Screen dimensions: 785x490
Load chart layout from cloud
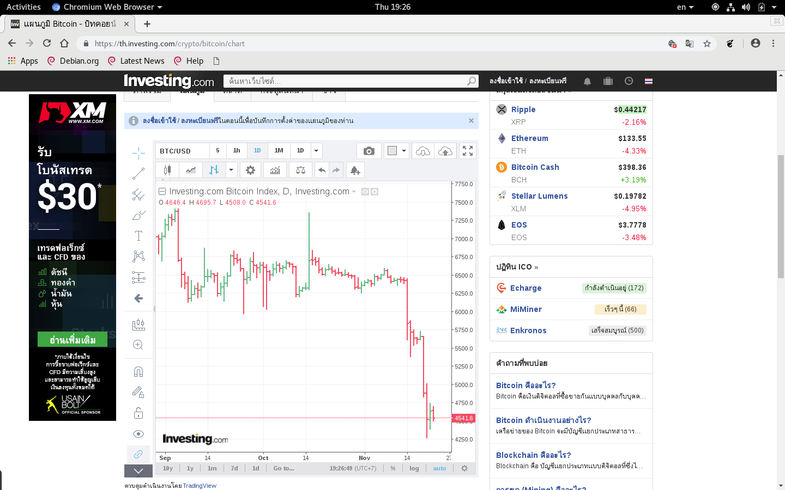[x=445, y=151]
